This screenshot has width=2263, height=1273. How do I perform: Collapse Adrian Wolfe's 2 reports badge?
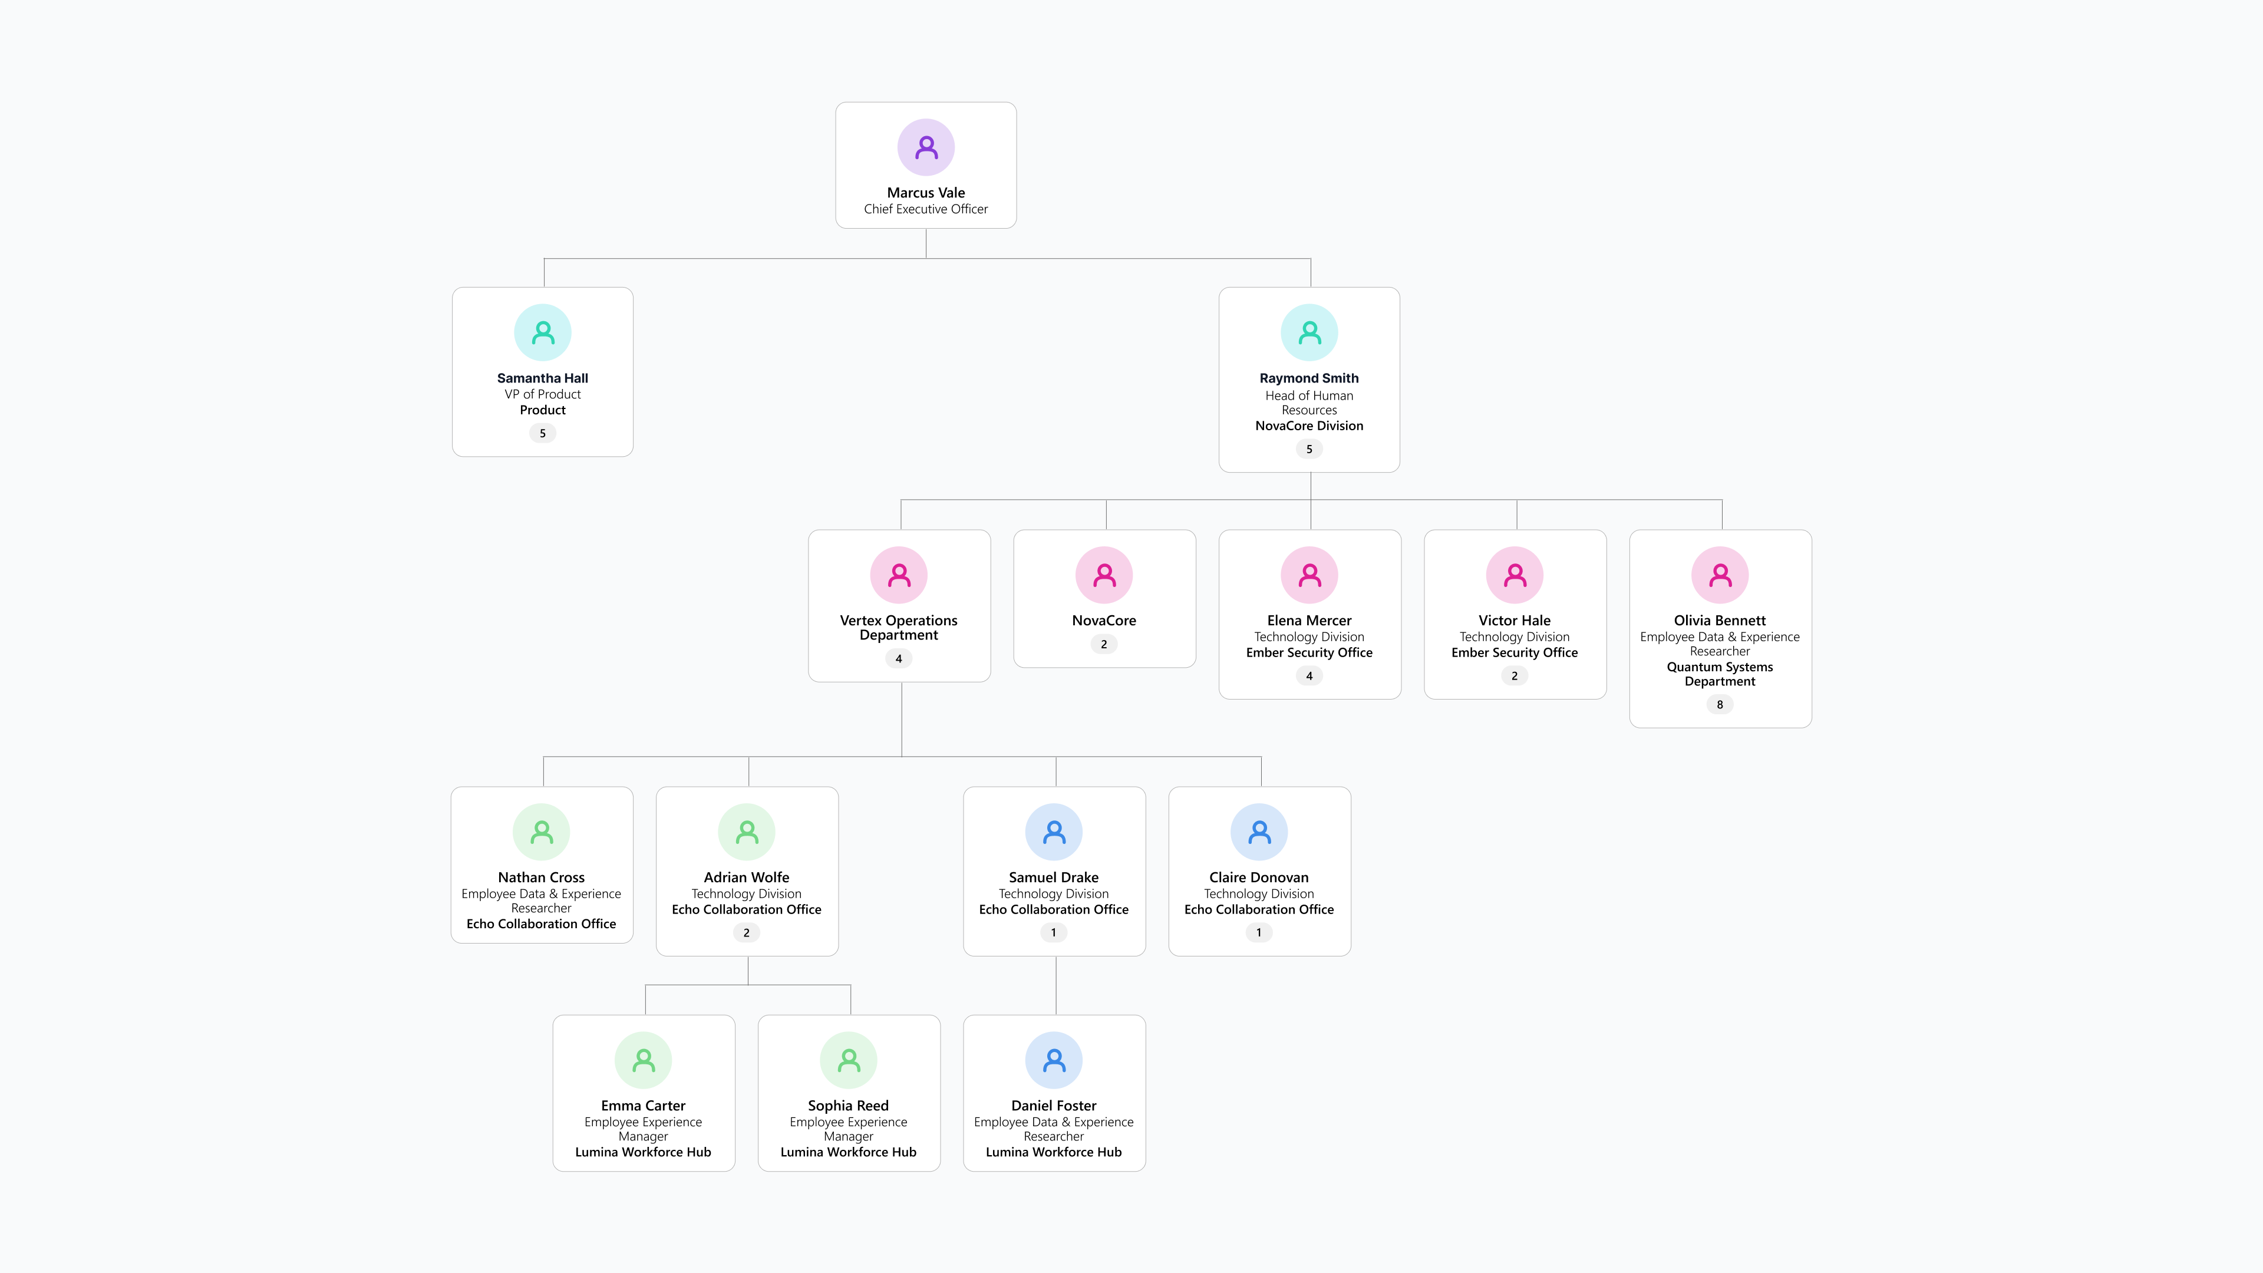[x=747, y=933]
